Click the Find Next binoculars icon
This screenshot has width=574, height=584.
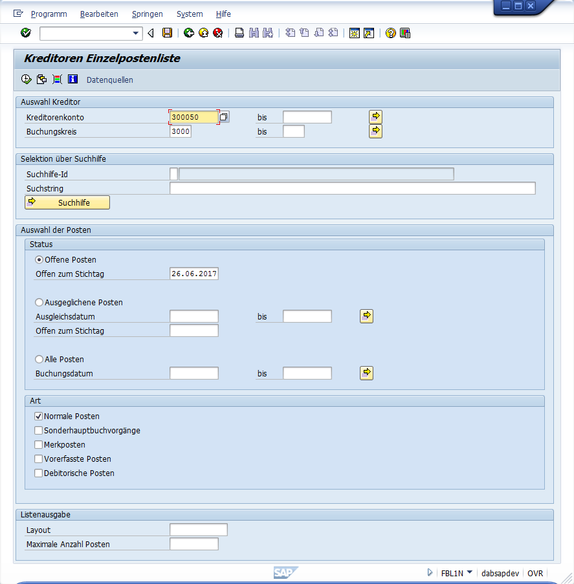(x=268, y=33)
